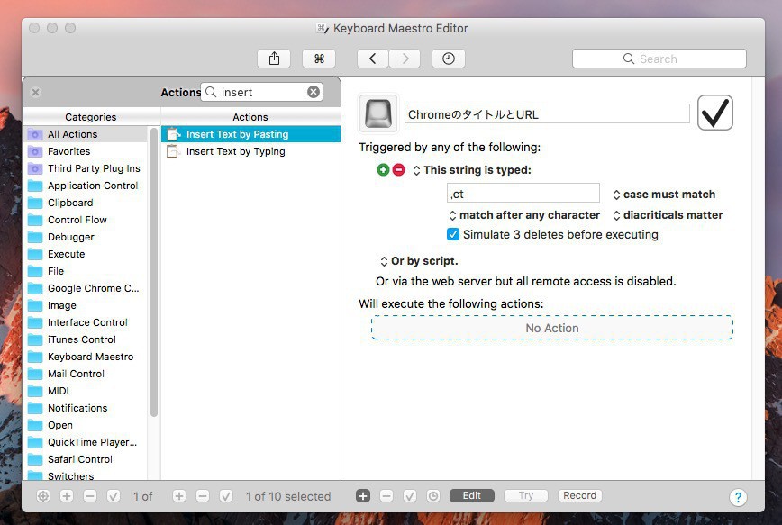
Task: Close the Actions panel with the X
Action: pos(35,92)
